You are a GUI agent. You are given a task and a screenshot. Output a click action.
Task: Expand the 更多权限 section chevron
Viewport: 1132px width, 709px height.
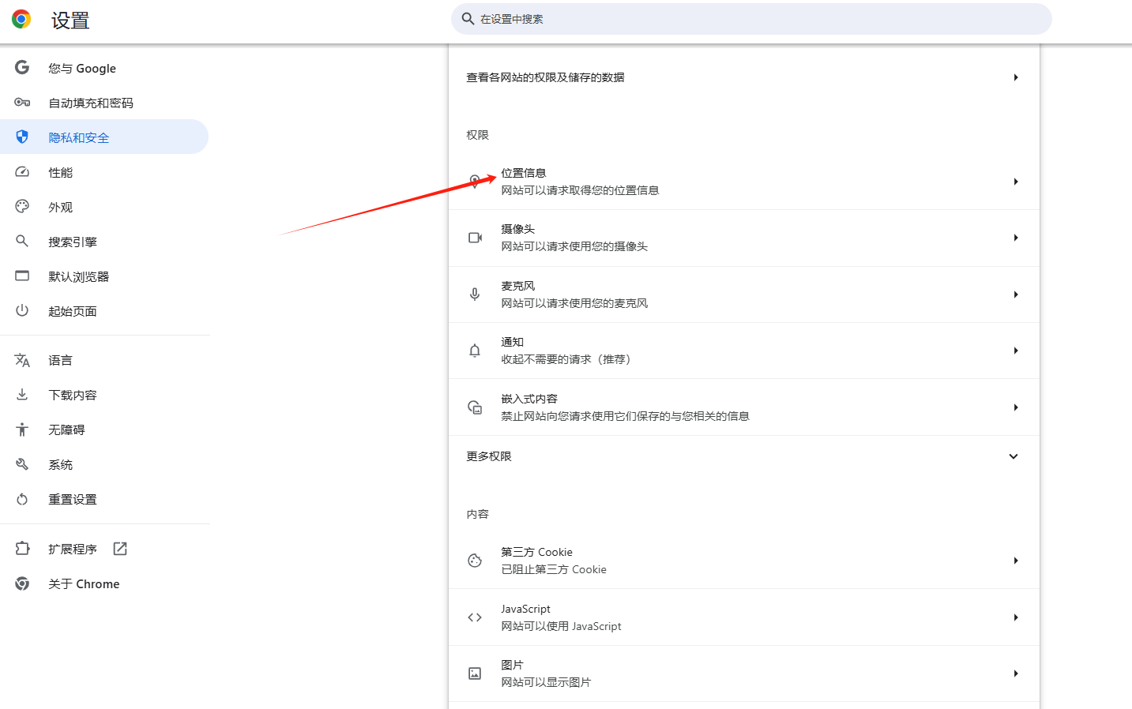click(1014, 456)
